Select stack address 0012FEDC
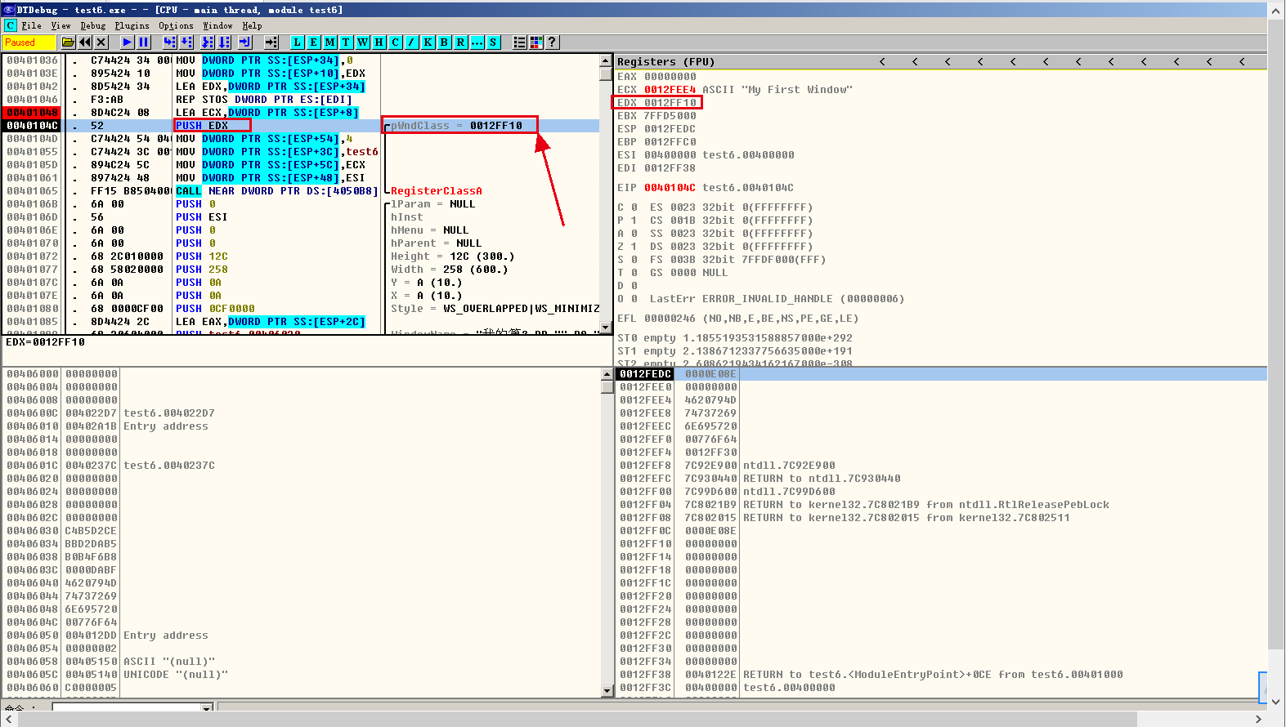 tap(646, 374)
